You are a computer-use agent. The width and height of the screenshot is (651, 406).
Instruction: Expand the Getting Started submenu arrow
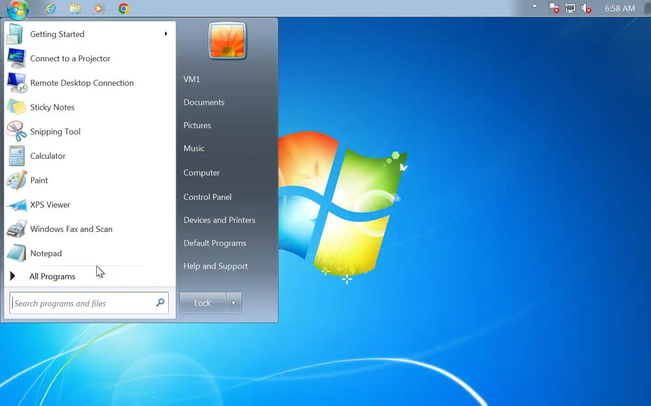point(166,34)
